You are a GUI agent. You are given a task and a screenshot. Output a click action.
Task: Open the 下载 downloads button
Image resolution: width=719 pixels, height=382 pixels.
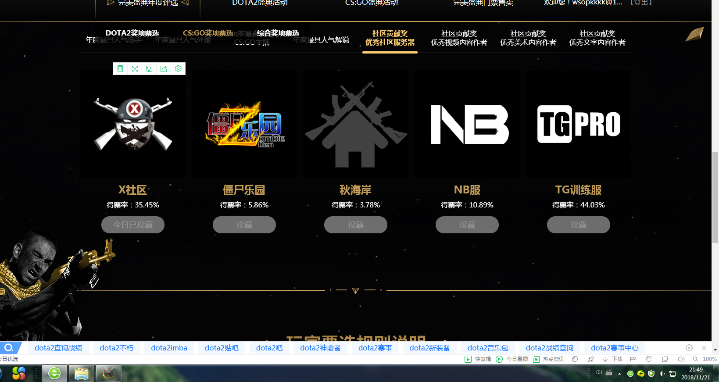pos(612,359)
